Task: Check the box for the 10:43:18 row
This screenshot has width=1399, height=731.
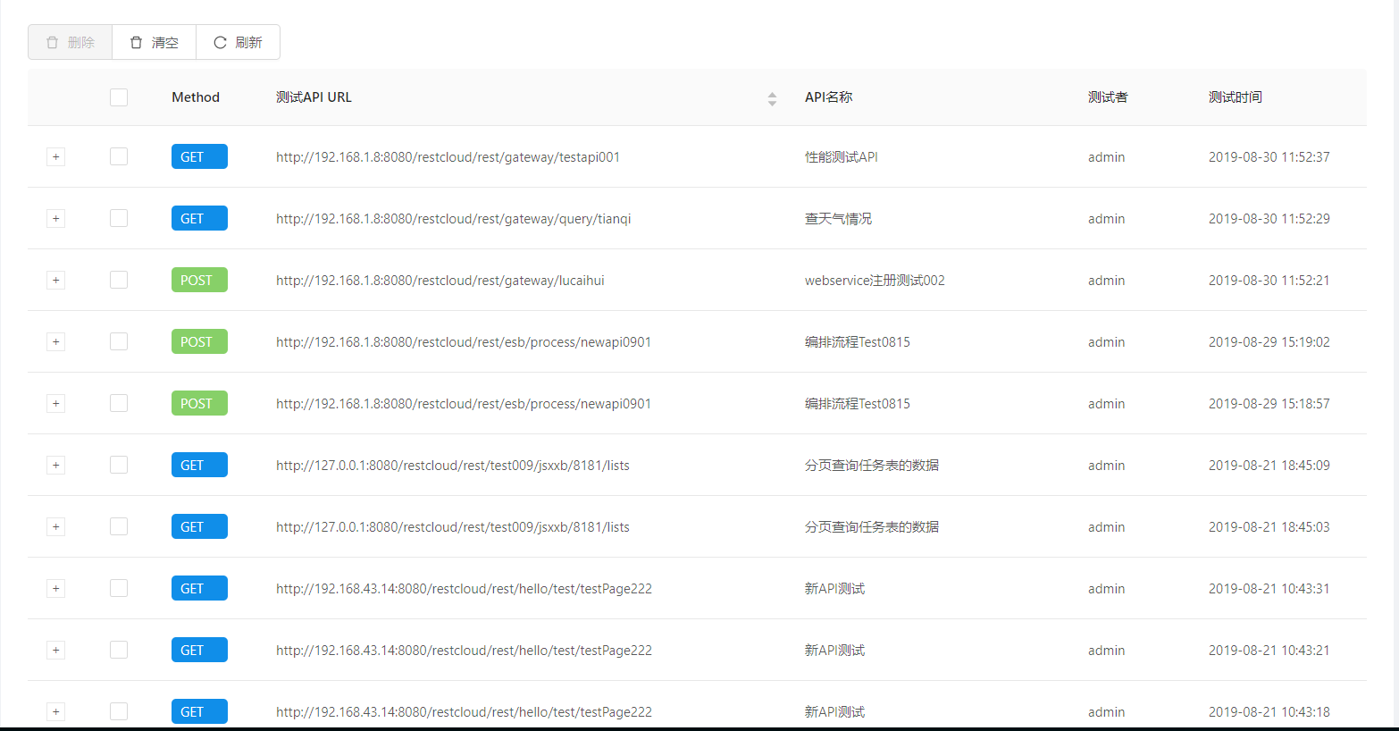Action: coord(119,711)
